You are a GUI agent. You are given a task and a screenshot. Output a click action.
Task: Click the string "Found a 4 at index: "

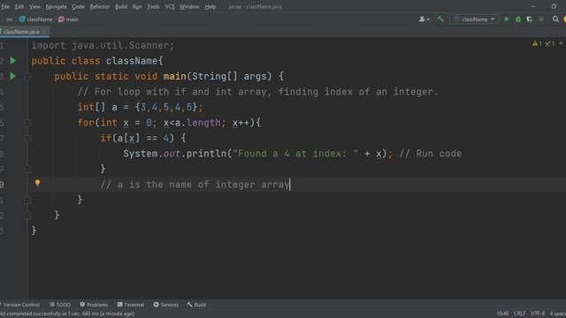click(x=295, y=154)
